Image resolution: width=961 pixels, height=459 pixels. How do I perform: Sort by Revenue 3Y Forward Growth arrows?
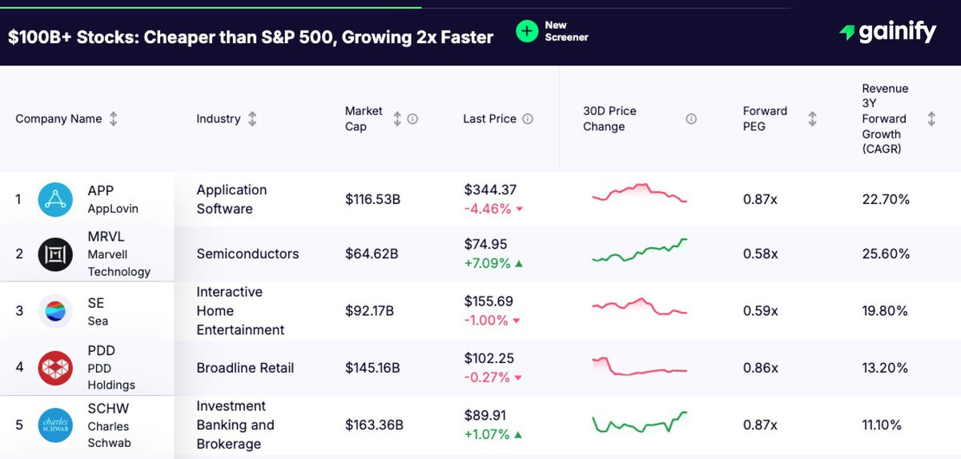[x=931, y=119]
